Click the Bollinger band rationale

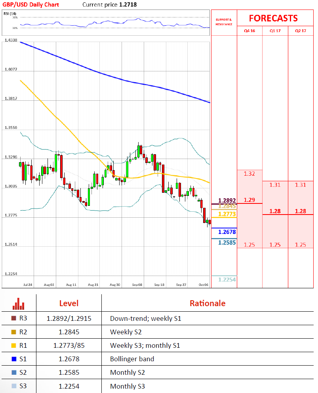132,359
